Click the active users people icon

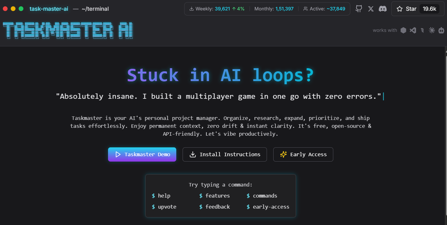coord(305,9)
